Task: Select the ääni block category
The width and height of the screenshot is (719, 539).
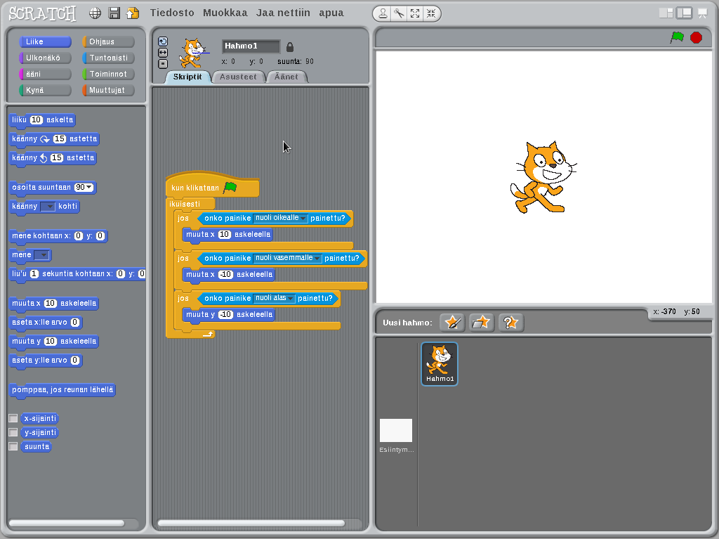Action: [45, 74]
